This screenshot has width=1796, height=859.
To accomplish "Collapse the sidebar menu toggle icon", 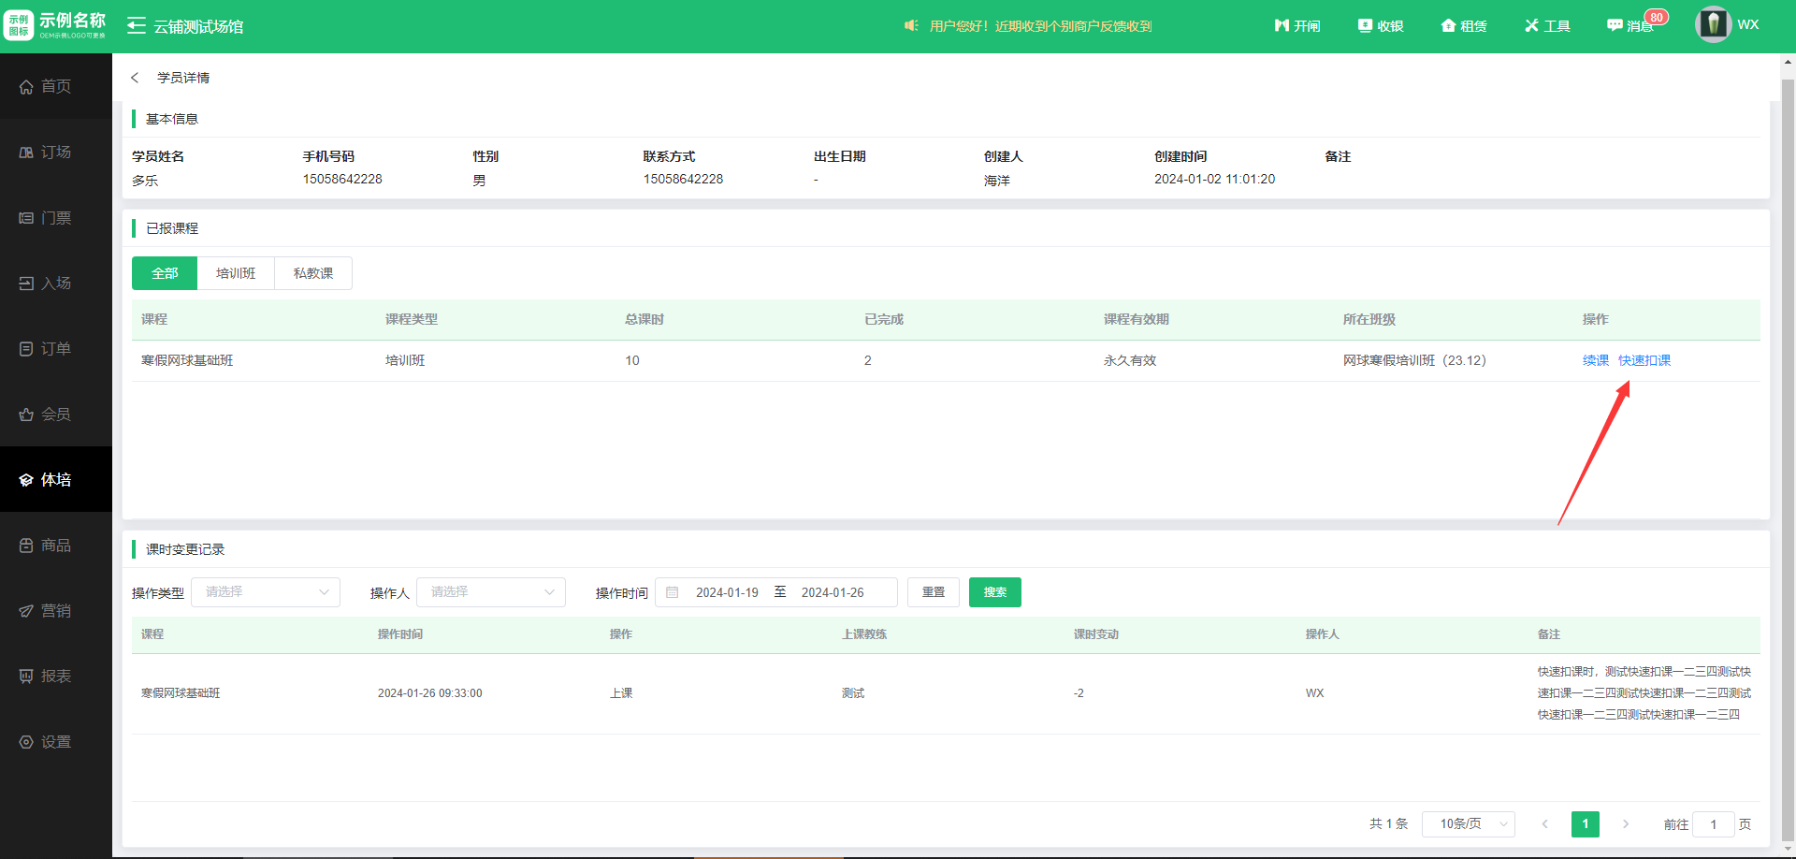I will point(137,26).
